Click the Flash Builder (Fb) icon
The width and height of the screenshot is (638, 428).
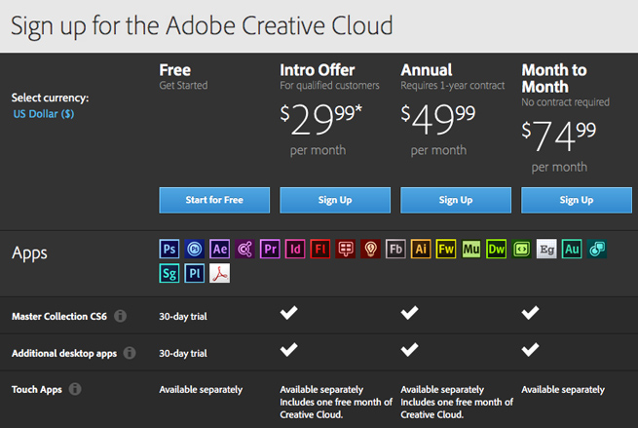click(395, 249)
